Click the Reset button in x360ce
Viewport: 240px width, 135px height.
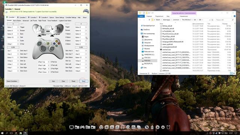73,81
